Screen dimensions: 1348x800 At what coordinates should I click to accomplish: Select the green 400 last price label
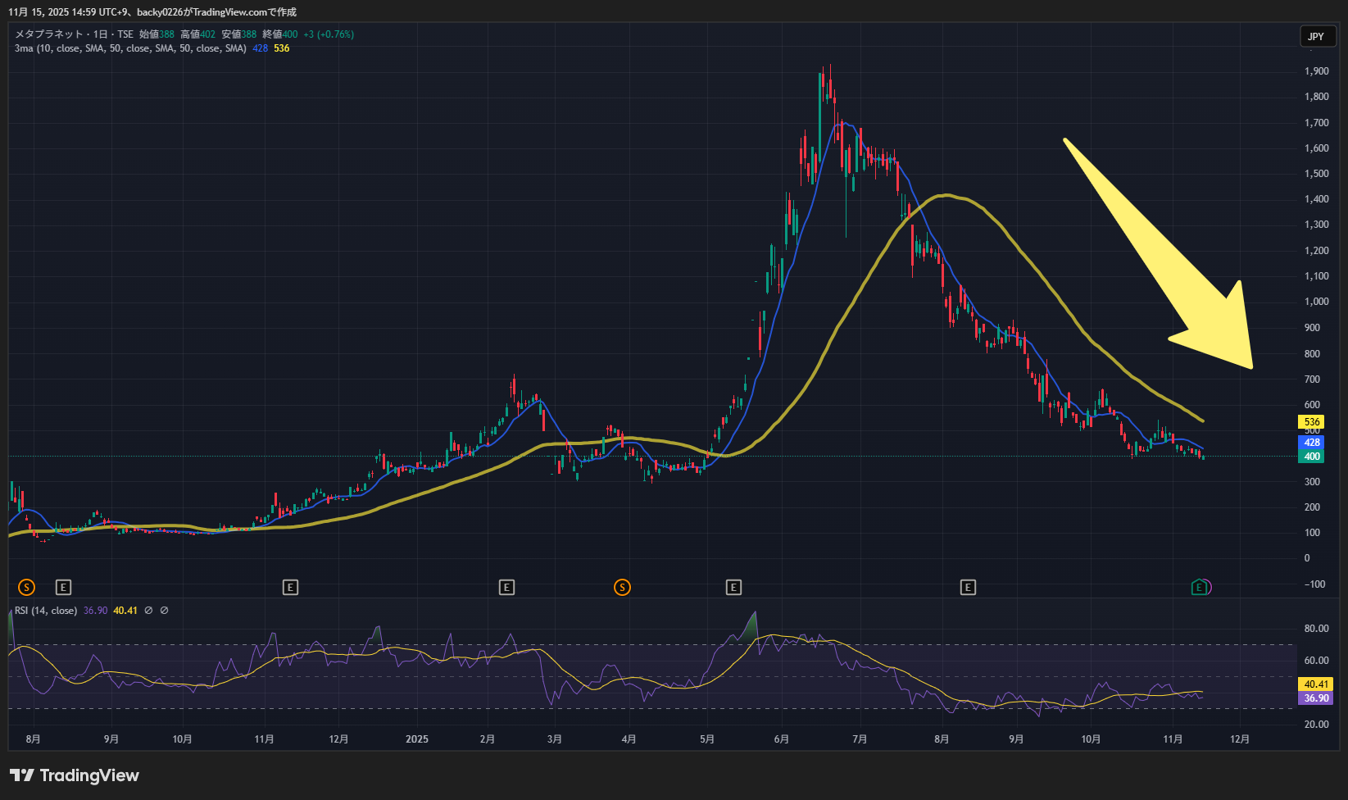(x=1312, y=457)
